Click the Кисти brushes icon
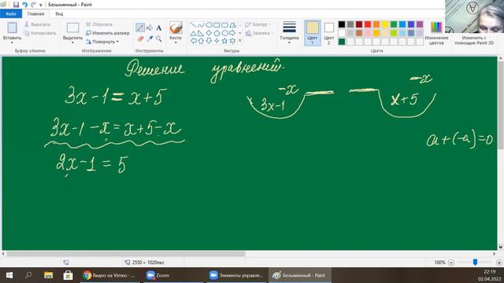The image size is (504, 283). pyautogui.click(x=176, y=28)
